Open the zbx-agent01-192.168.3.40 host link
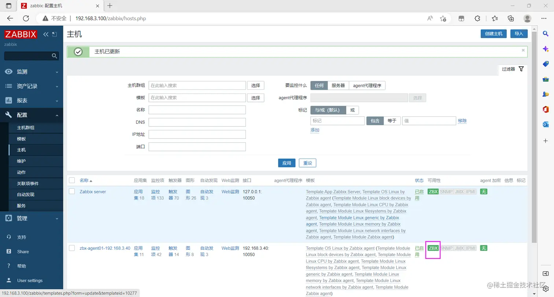 point(105,248)
